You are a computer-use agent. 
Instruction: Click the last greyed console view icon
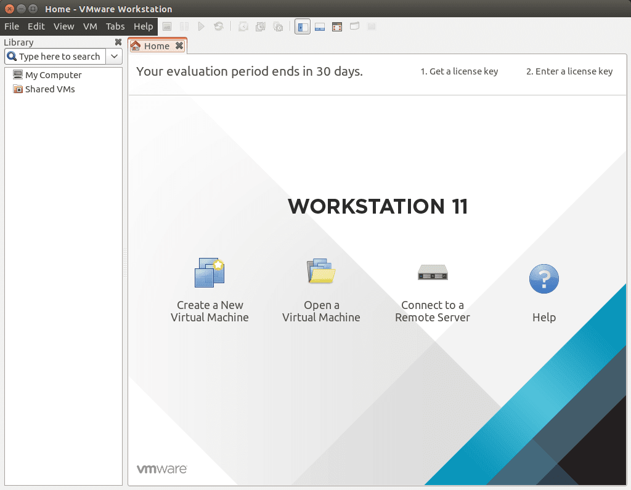[372, 26]
